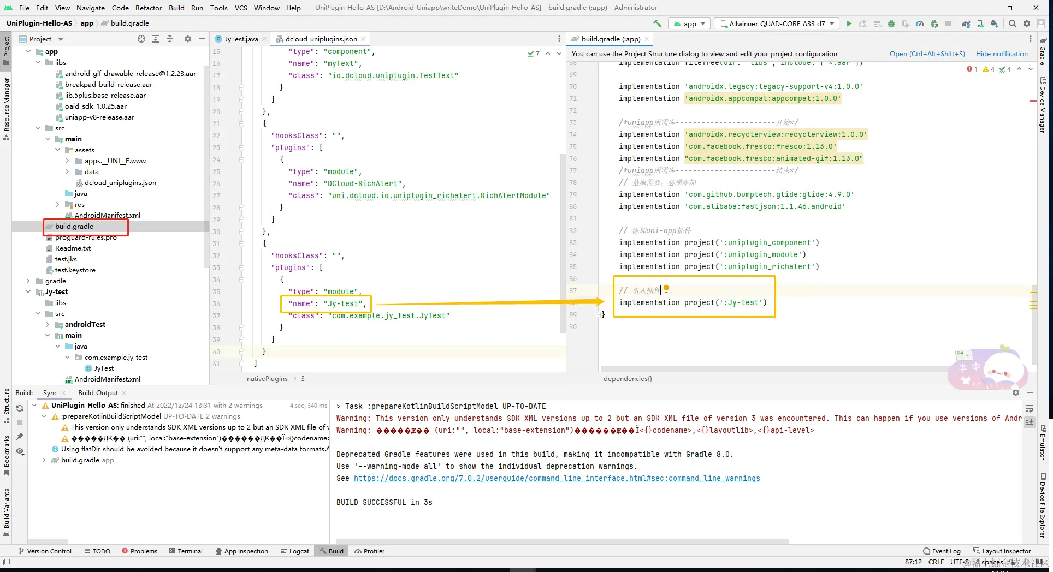The width and height of the screenshot is (1053, 572).
Task: Restart sync in the Build panel
Action: tap(20, 408)
